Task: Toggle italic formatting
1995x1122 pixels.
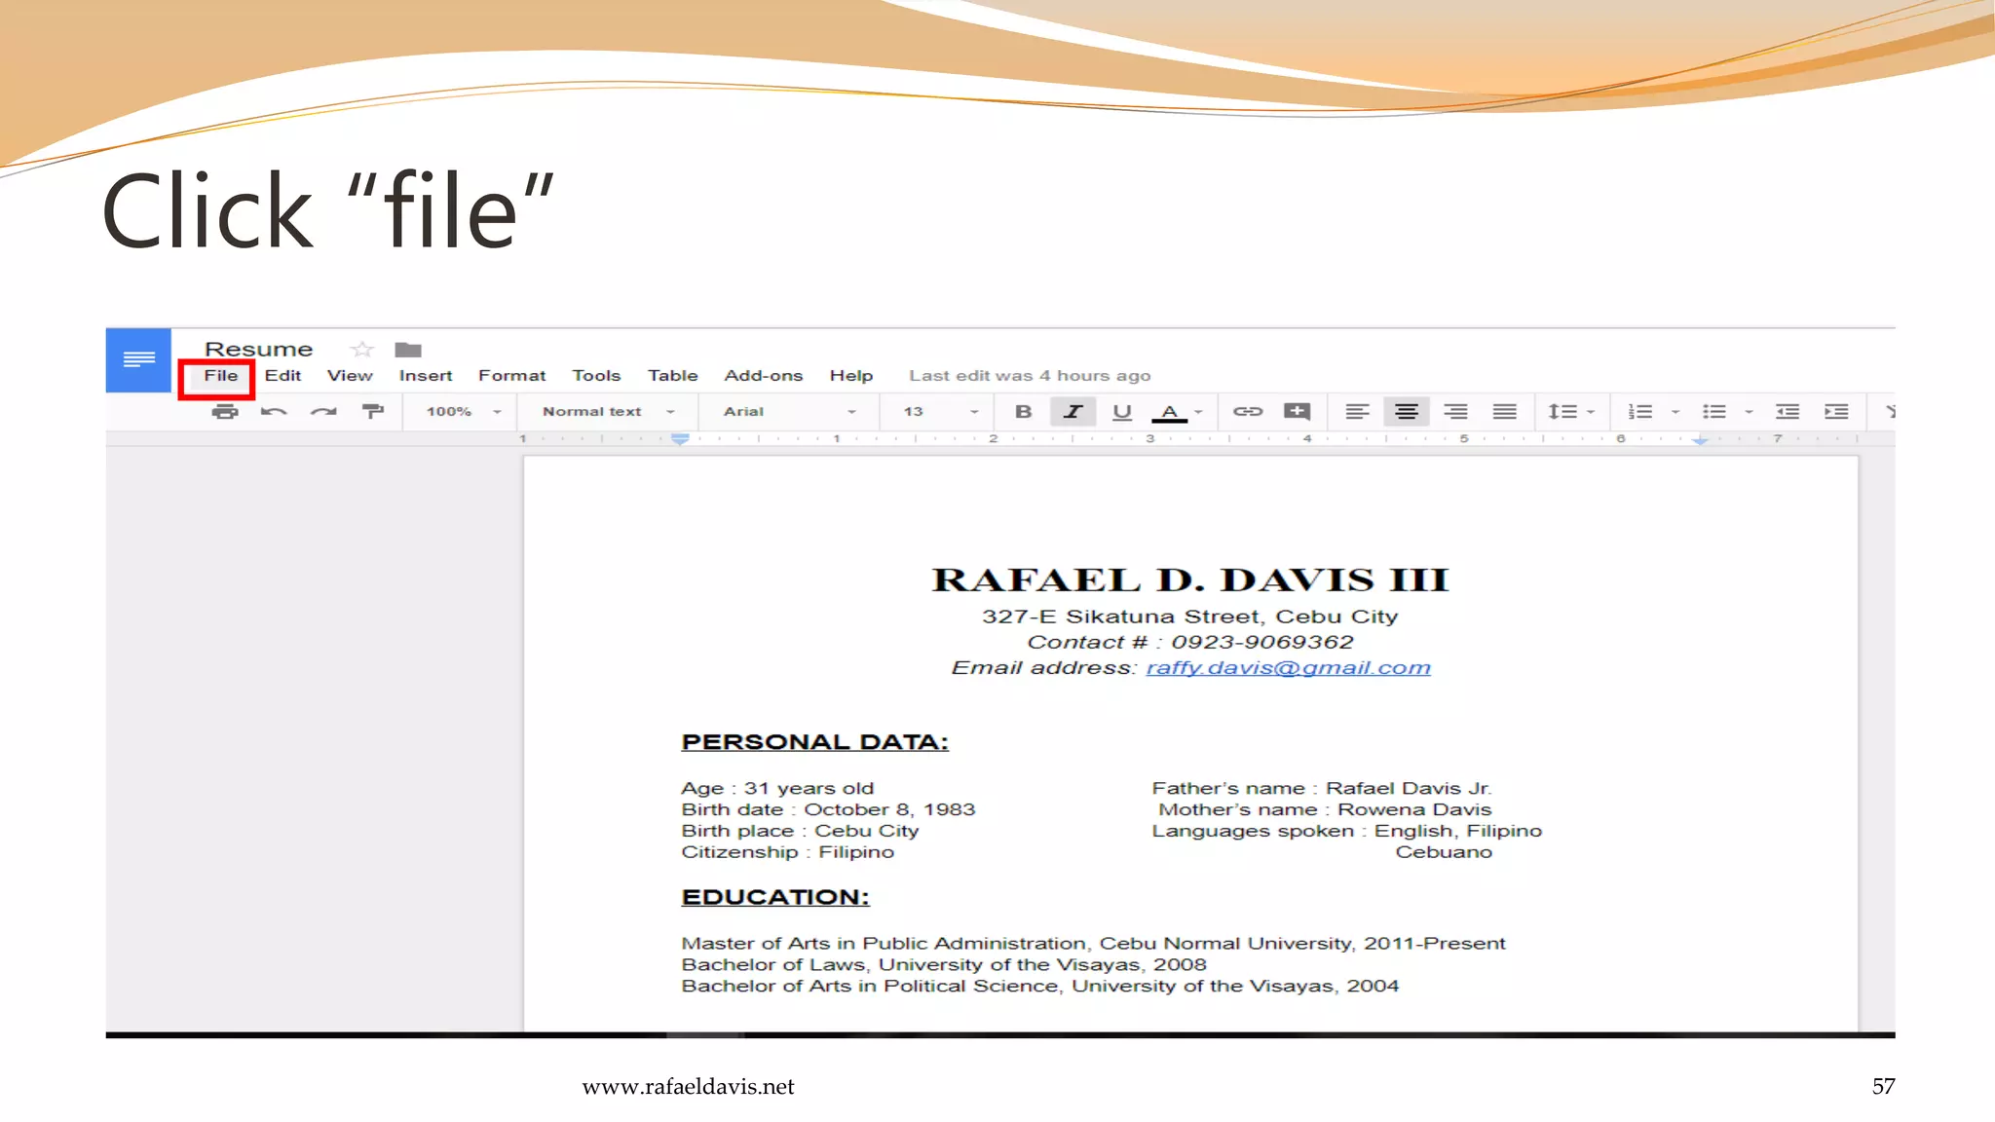Action: [x=1073, y=411]
